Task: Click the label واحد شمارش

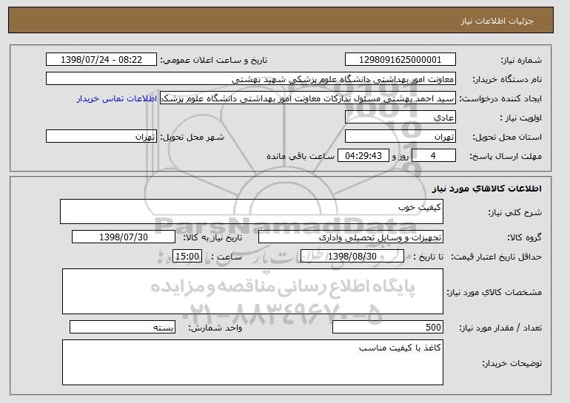Action: click(x=215, y=328)
